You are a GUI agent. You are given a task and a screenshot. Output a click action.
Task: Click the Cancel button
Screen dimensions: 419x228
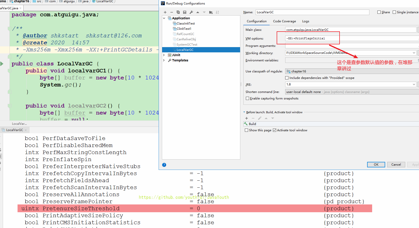coord(396,165)
